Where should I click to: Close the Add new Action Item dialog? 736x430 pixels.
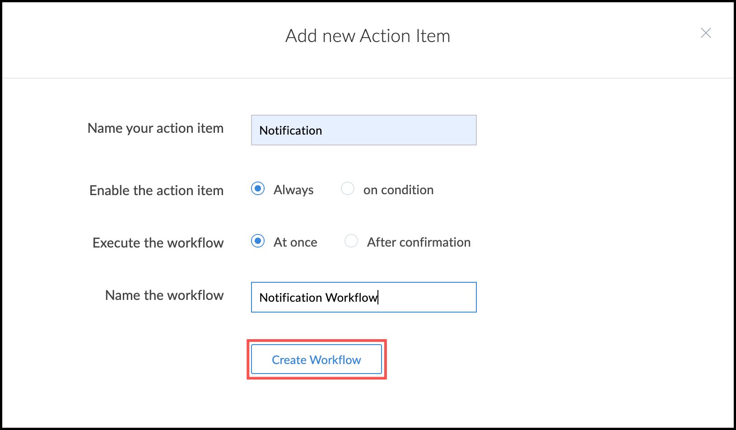[x=706, y=33]
